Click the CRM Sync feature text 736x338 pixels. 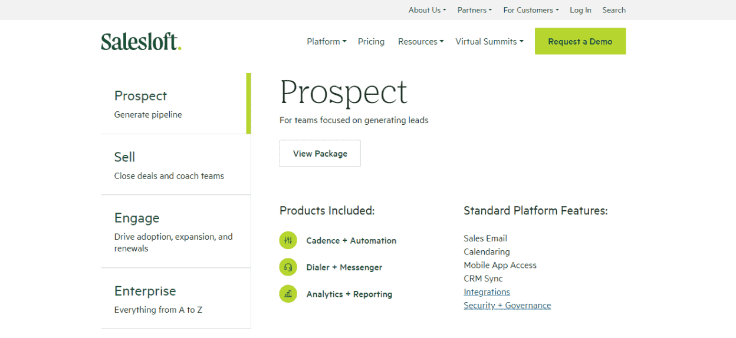483,279
